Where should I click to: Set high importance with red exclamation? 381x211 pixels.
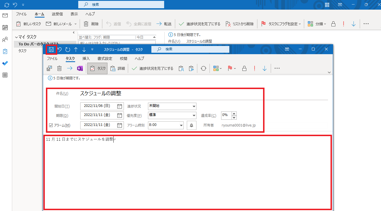pos(255,68)
